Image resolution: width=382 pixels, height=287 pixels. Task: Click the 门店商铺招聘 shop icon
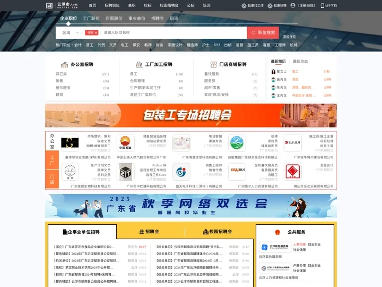[x=213, y=64]
